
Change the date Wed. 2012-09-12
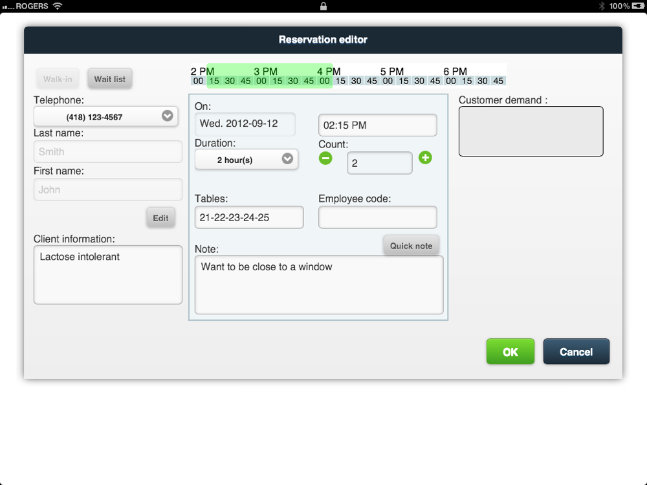tap(245, 124)
